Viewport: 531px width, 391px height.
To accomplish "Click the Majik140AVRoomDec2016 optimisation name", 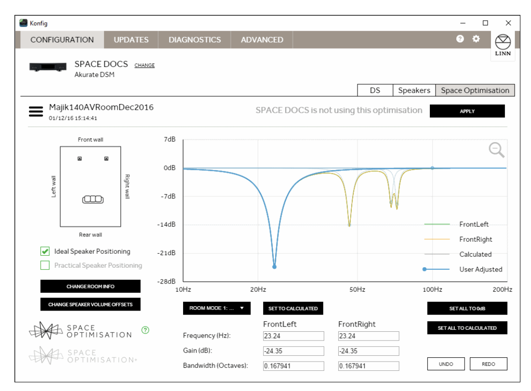I will pos(101,107).
